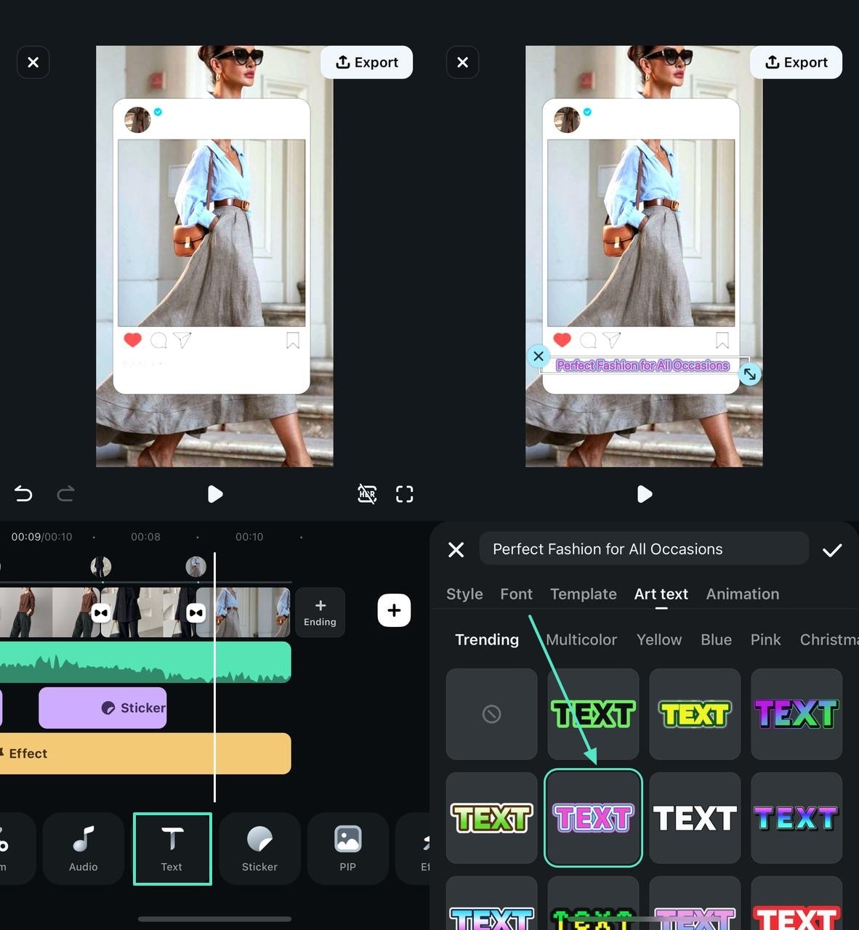
Task: Add an Ending clip
Action: 320,612
